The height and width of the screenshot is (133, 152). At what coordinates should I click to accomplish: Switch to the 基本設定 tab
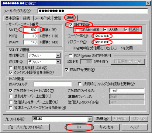click(12, 18)
